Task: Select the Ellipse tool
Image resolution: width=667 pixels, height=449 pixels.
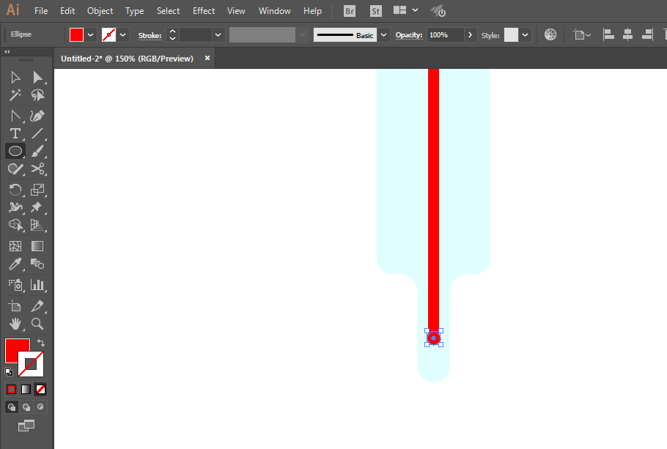Action: [15, 151]
